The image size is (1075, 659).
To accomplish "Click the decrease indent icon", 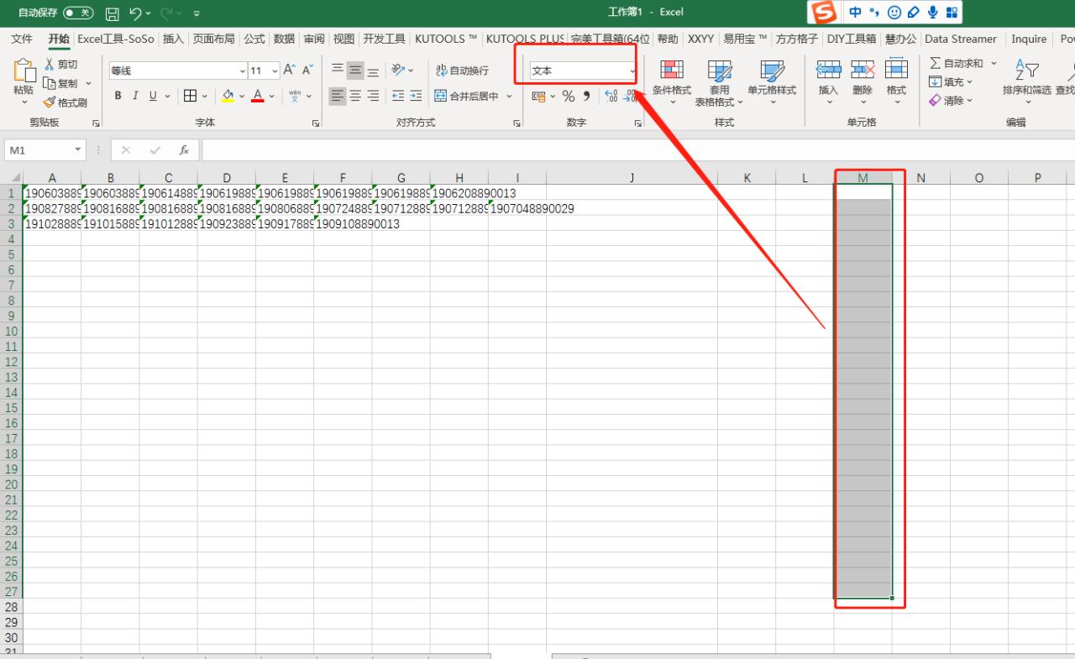I will [398, 96].
